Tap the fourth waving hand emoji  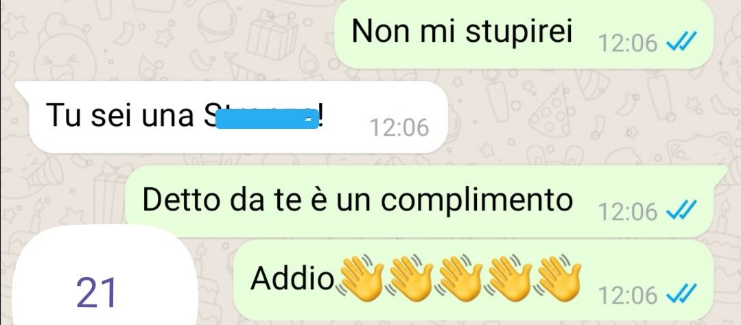click(x=508, y=278)
